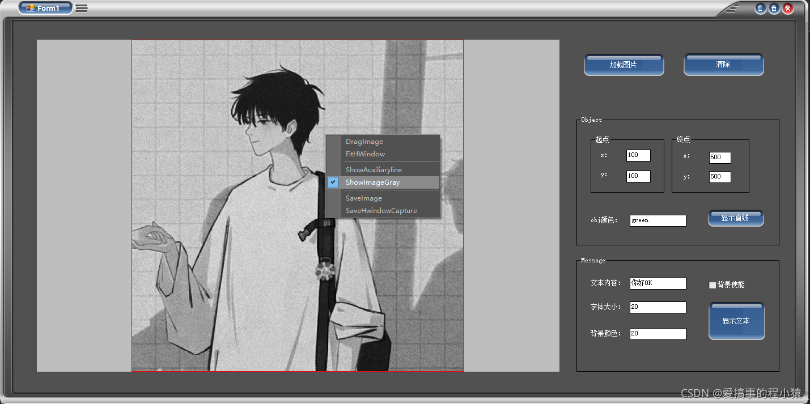Click the 显示文本 button
Viewport: 810px width, 404px height.
[736, 321]
